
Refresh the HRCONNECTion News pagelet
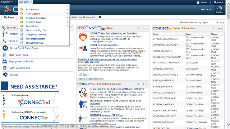pyautogui.click(x=138, y=28)
